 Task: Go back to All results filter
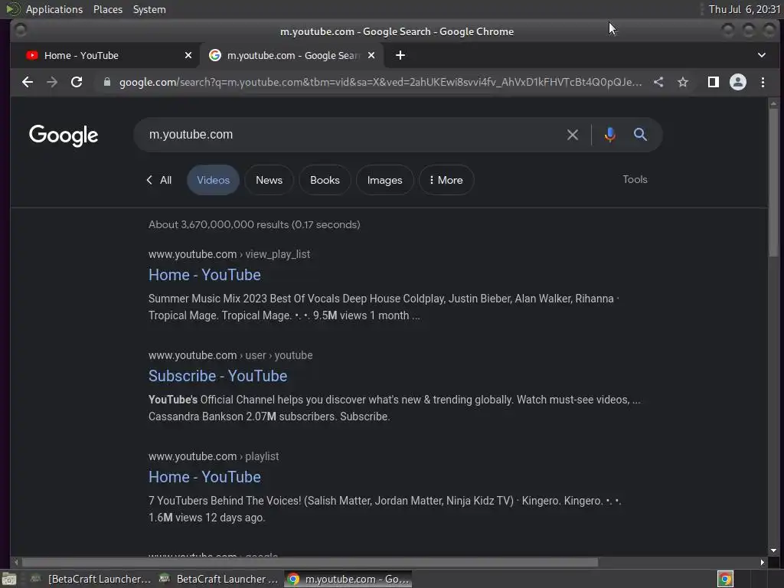coord(158,180)
